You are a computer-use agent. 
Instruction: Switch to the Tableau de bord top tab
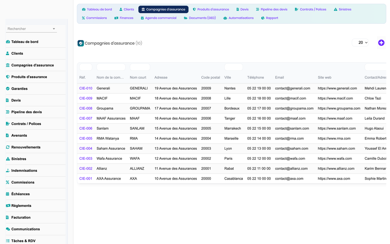pos(97,9)
